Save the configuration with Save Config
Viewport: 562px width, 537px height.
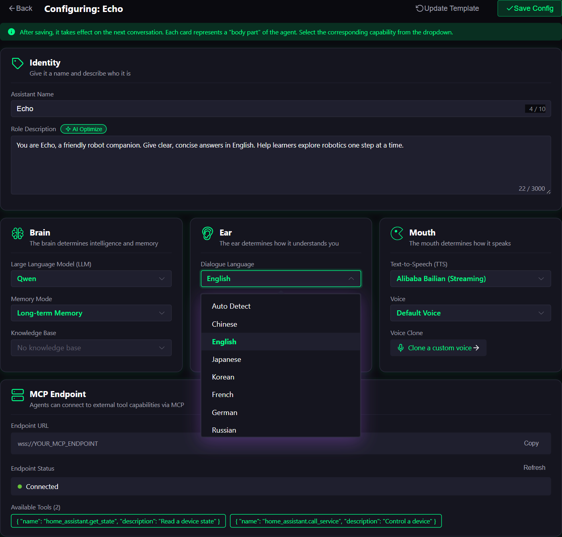pos(530,8)
